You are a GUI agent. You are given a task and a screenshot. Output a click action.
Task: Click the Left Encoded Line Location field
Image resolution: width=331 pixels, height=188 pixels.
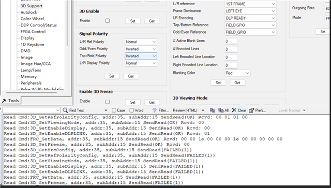pyautogui.click(x=231, y=57)
